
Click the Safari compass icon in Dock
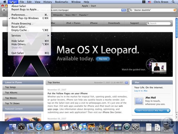coord(39,127)
